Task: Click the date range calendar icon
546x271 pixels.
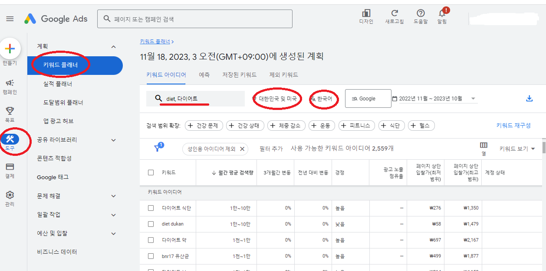Action: (395, 99)
